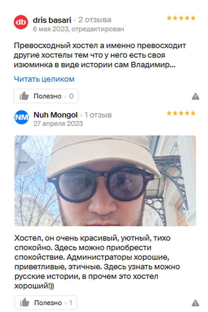Screen dimensions: 208x312
Task: Click the review text starting with "Хостел, он очень красивый"
Action: [97, 262]
